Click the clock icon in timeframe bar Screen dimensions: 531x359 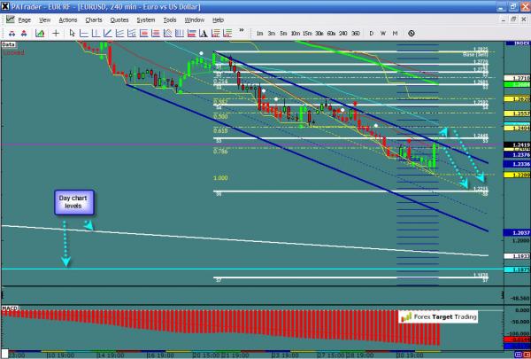click(x=410, y=33)
